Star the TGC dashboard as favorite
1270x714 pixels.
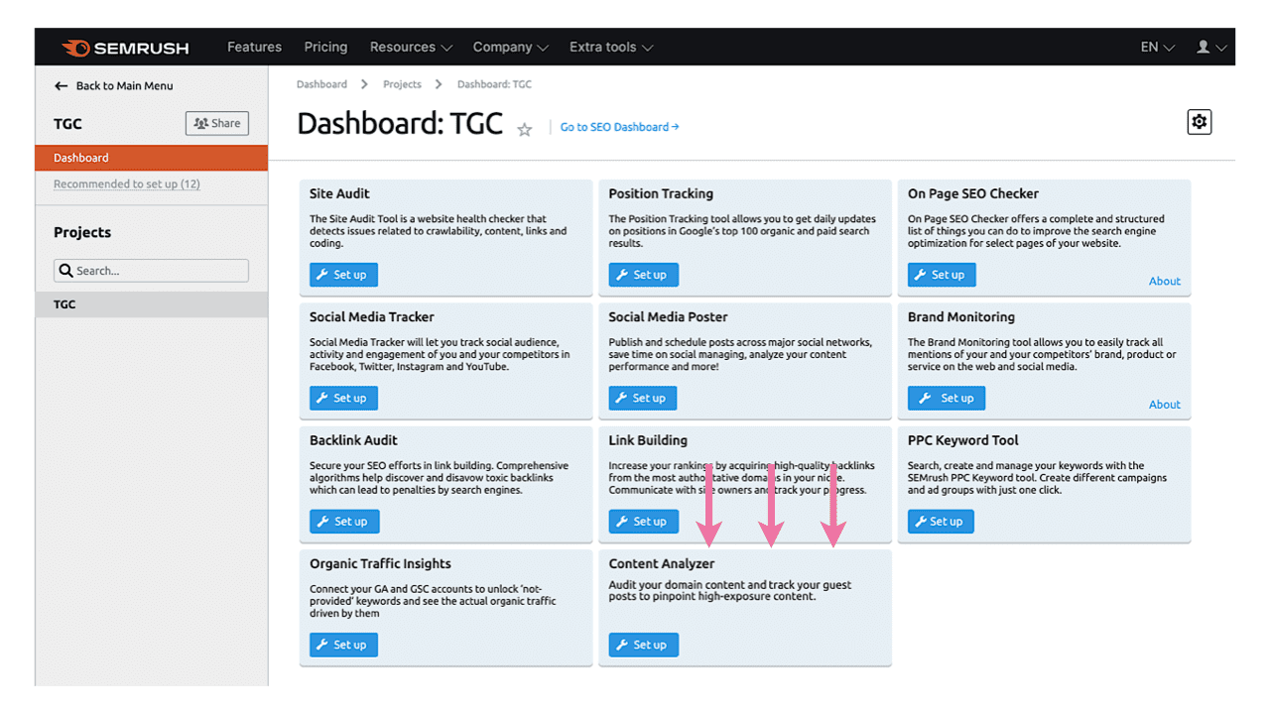[x=524, y=129]
